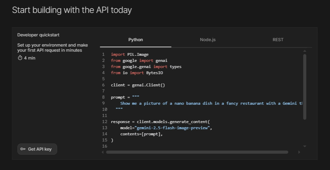
Task: Switch to the REST code tab
Action: (x=278, y=40)
